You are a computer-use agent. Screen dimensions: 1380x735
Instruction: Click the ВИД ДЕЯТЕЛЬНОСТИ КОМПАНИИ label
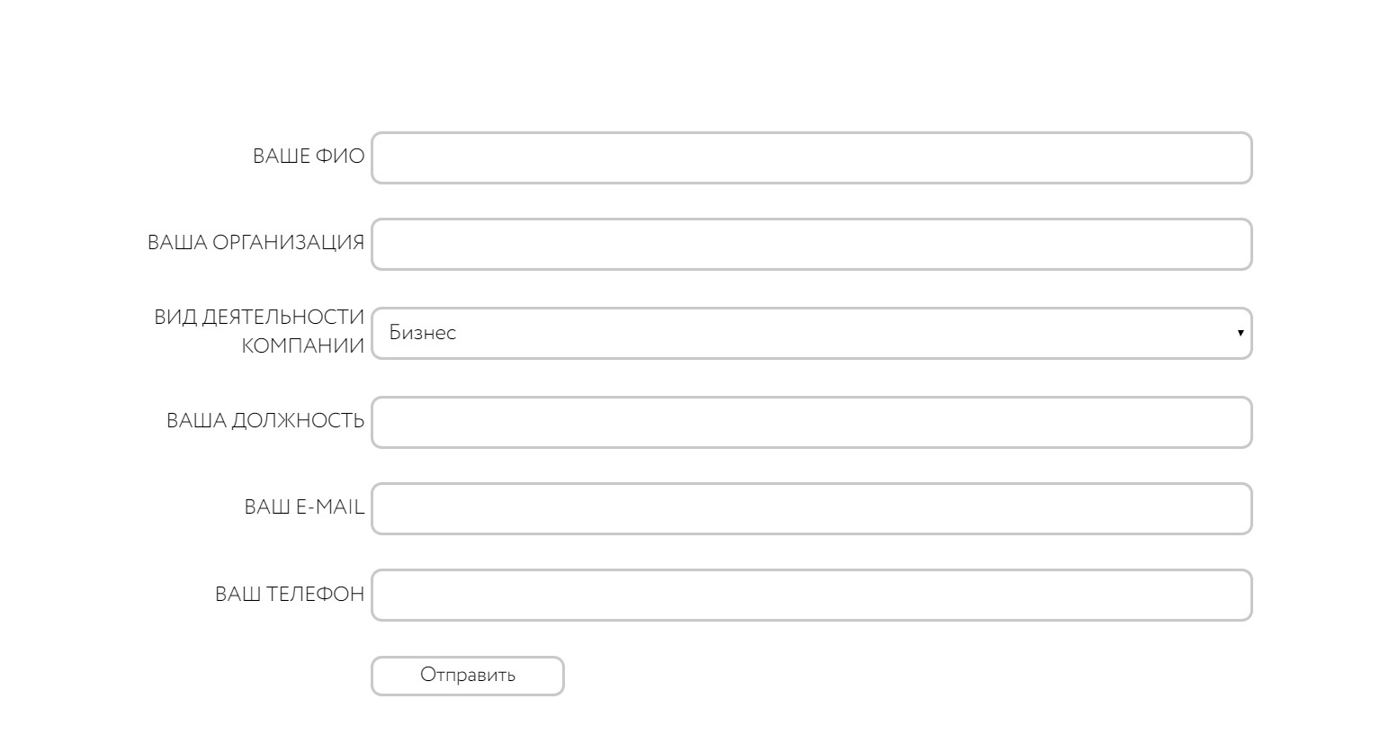[x=259, y=331]
